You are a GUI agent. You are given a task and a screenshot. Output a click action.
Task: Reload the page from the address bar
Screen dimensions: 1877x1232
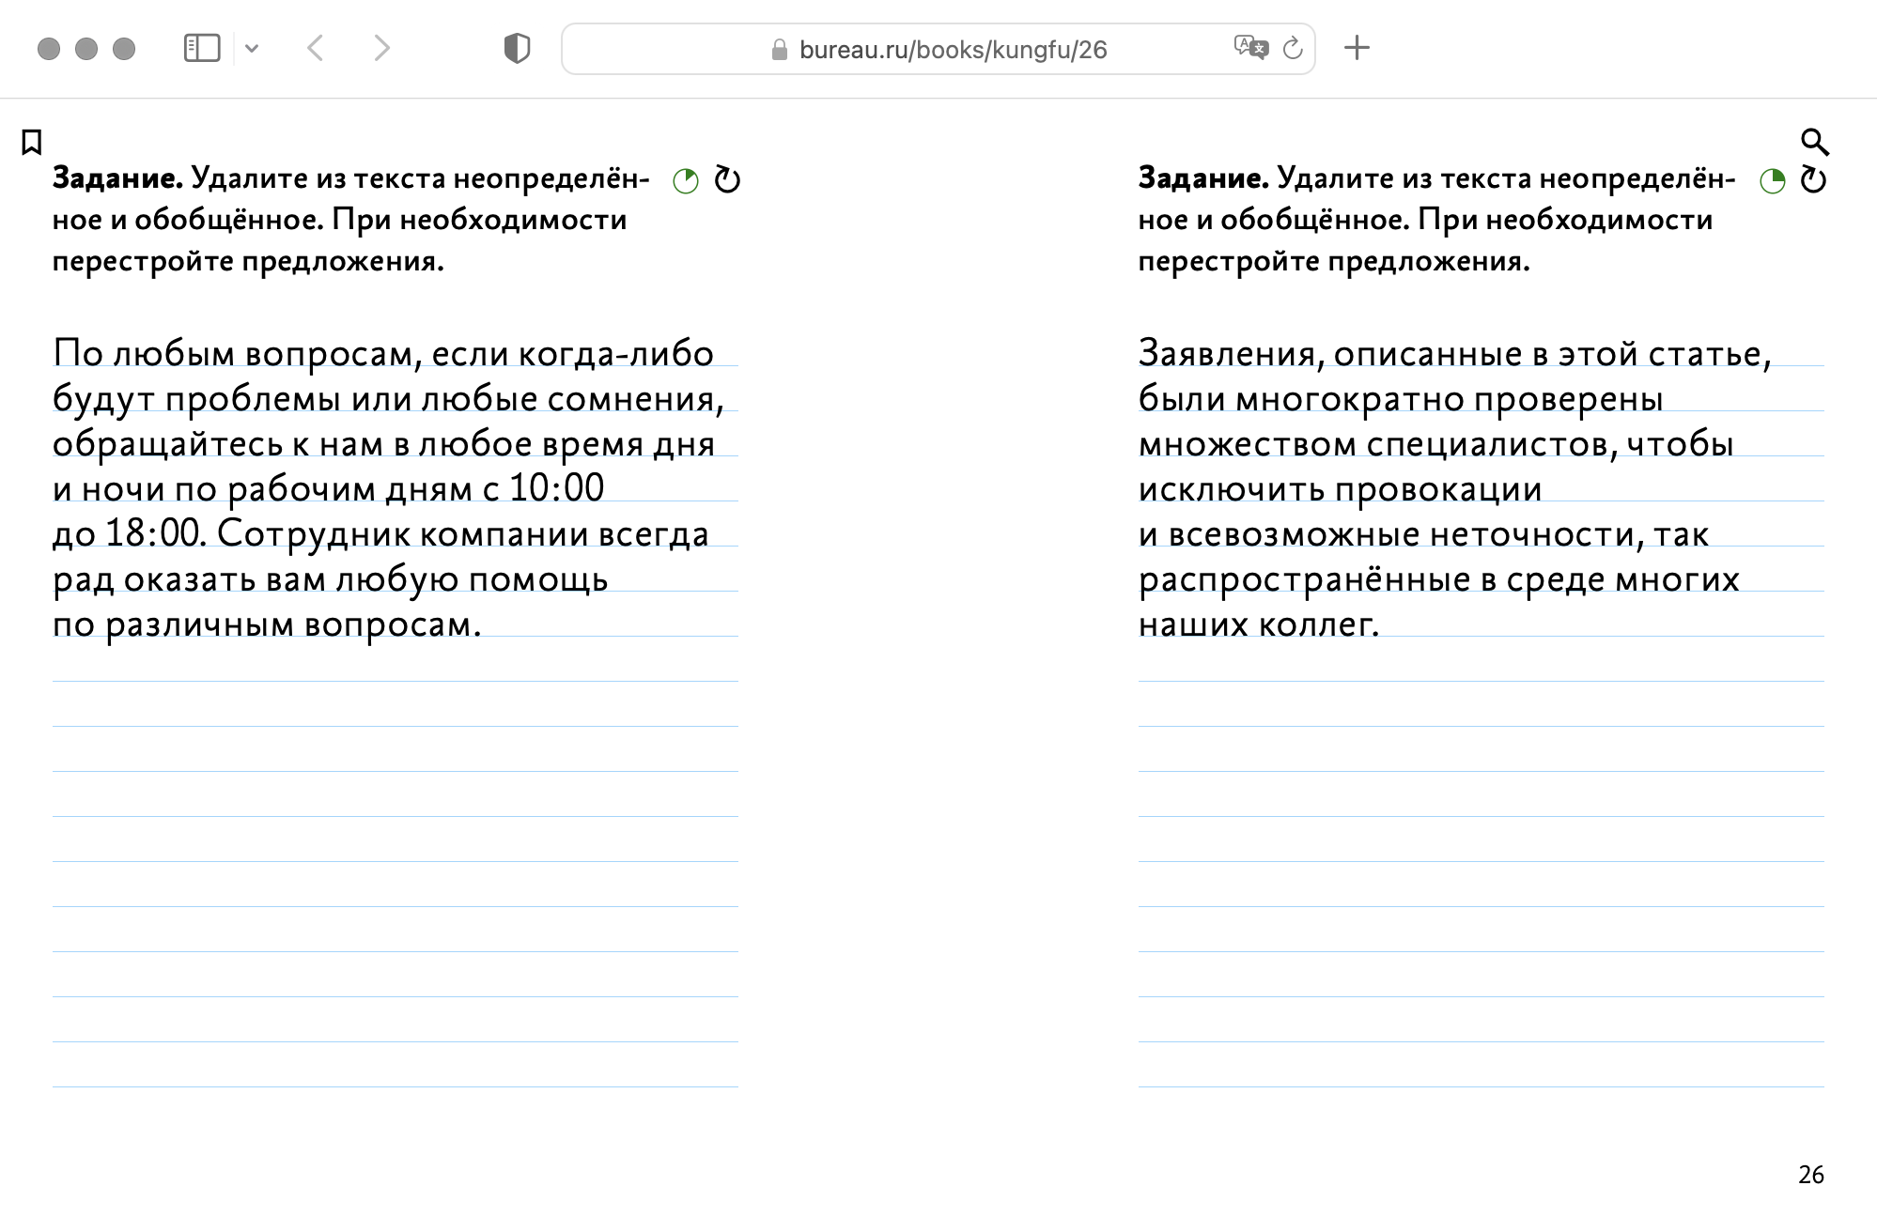coord(1293,48)
